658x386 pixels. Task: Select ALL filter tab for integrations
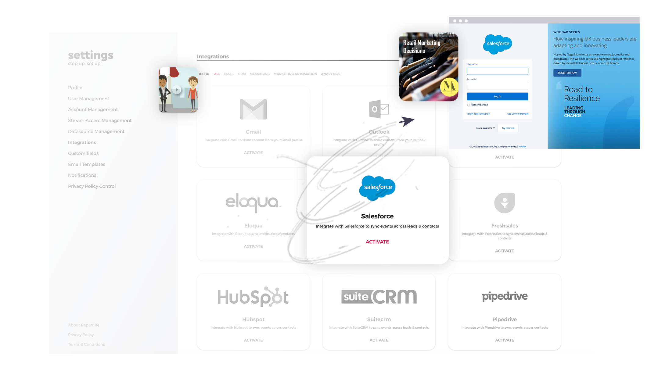pos(216,73)
